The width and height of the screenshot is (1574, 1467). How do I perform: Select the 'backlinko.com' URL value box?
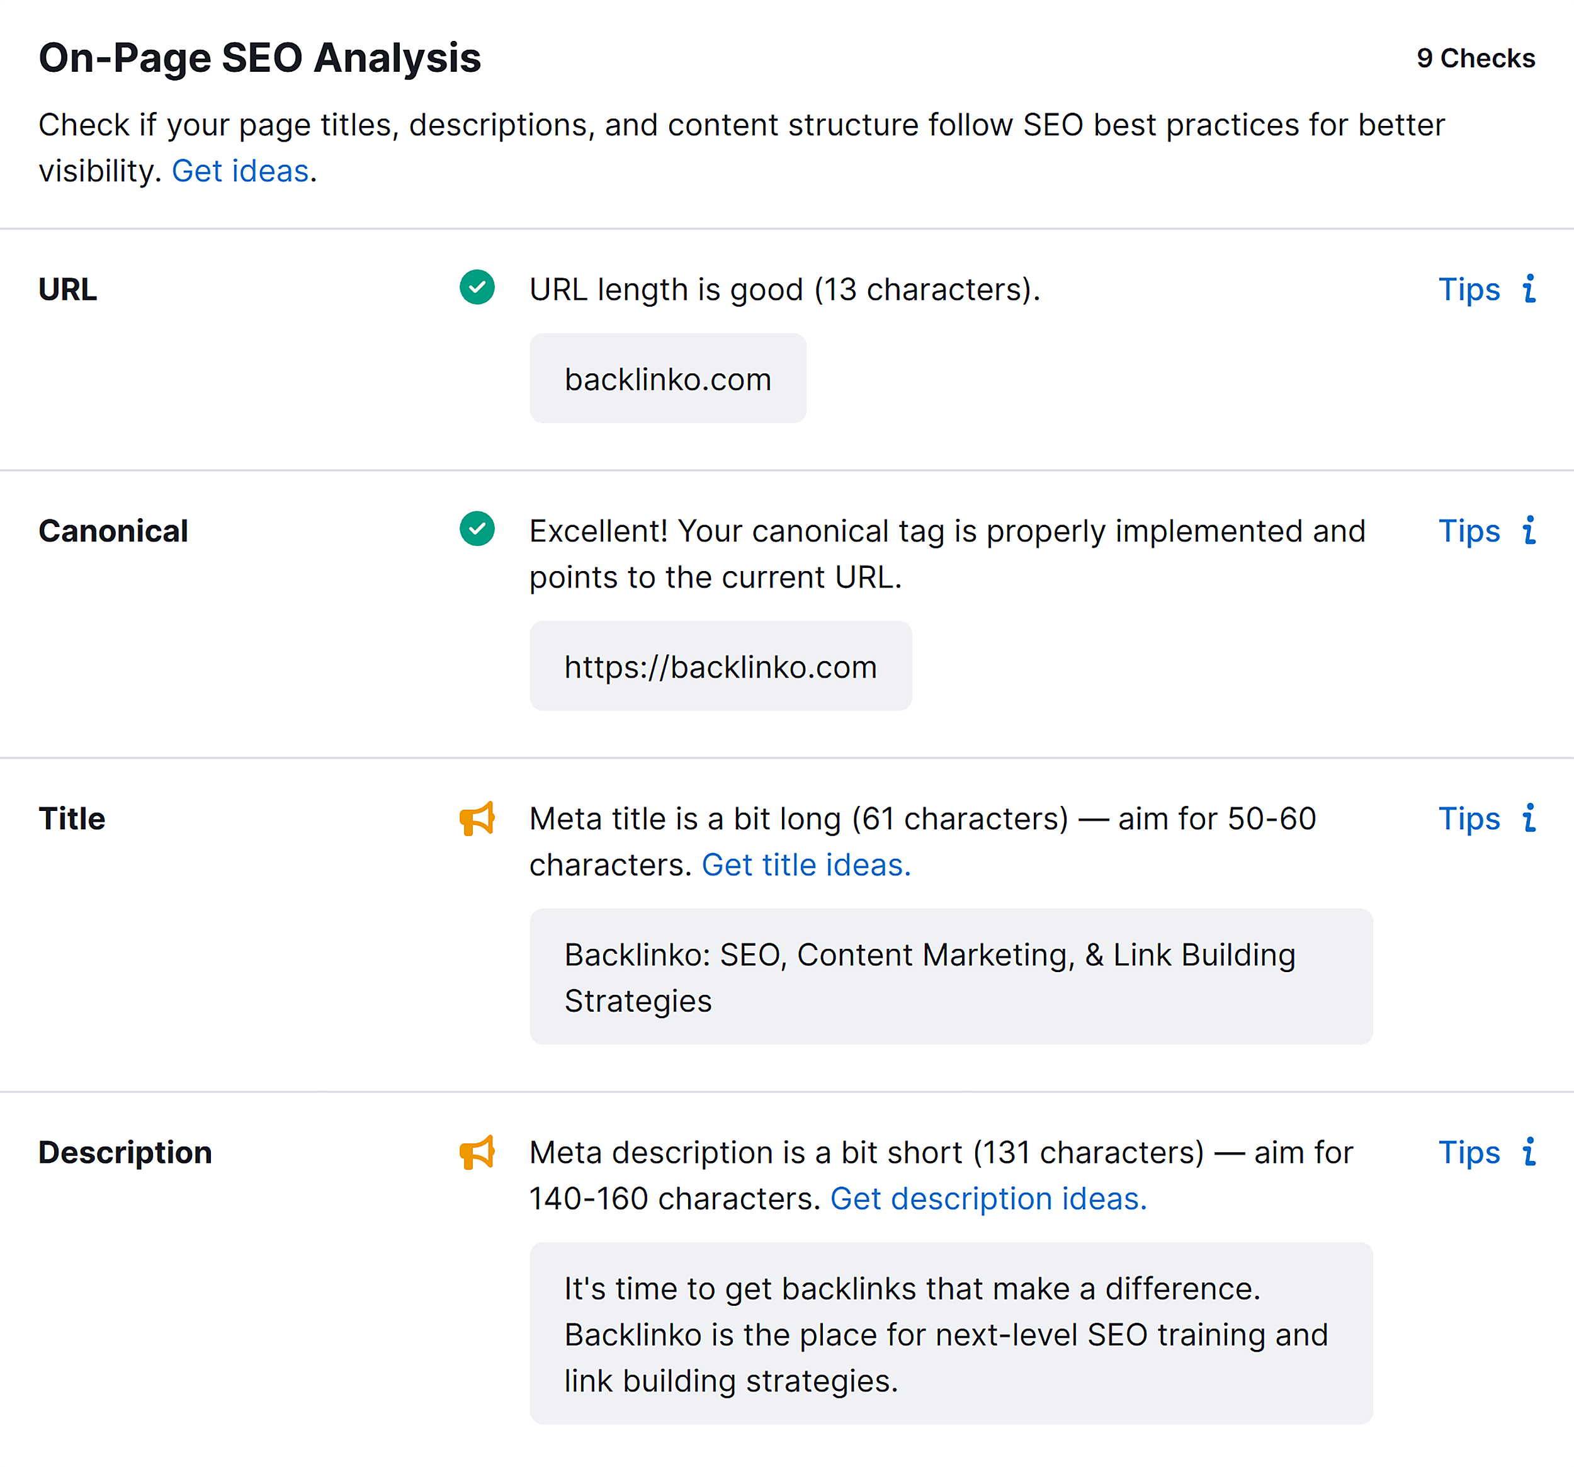pyautogui.click(x=667, y=378)
